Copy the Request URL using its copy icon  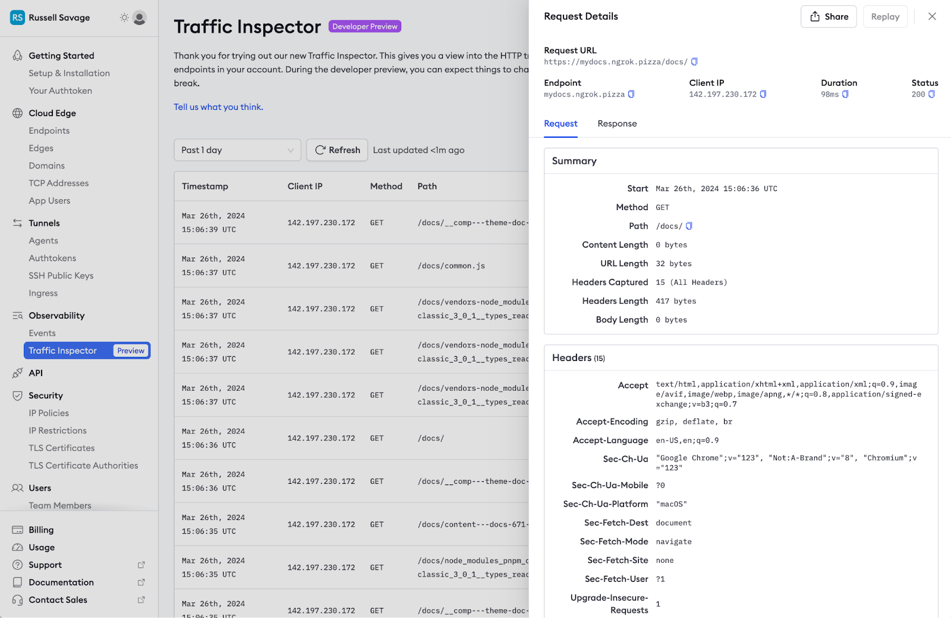695,61
